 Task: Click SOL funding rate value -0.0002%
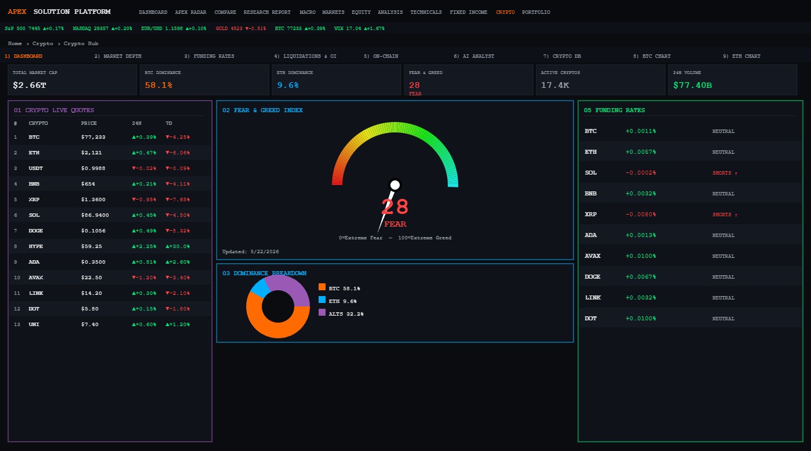(641, 173)
